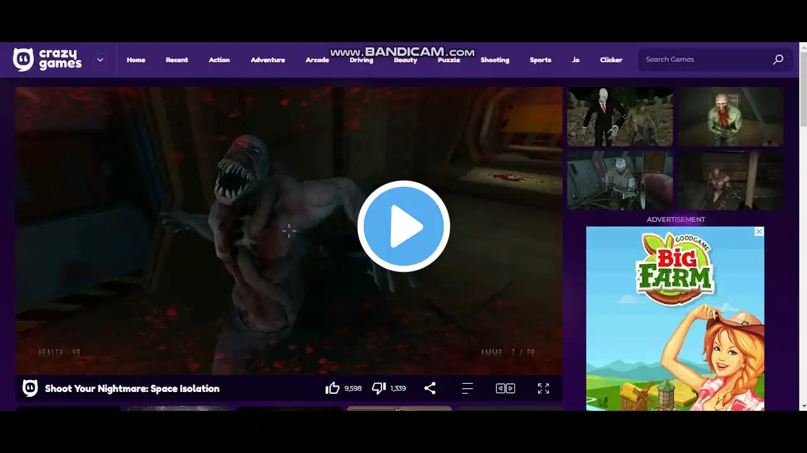Click the HEALTH 49 readout in the game
Screen dimensions: 807x453
(x=59, y=353)
